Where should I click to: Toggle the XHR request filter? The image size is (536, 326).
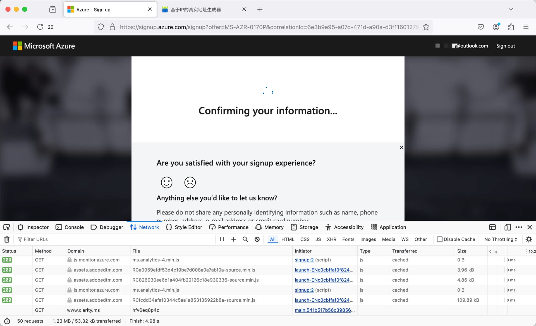click(x=331, y=239)
